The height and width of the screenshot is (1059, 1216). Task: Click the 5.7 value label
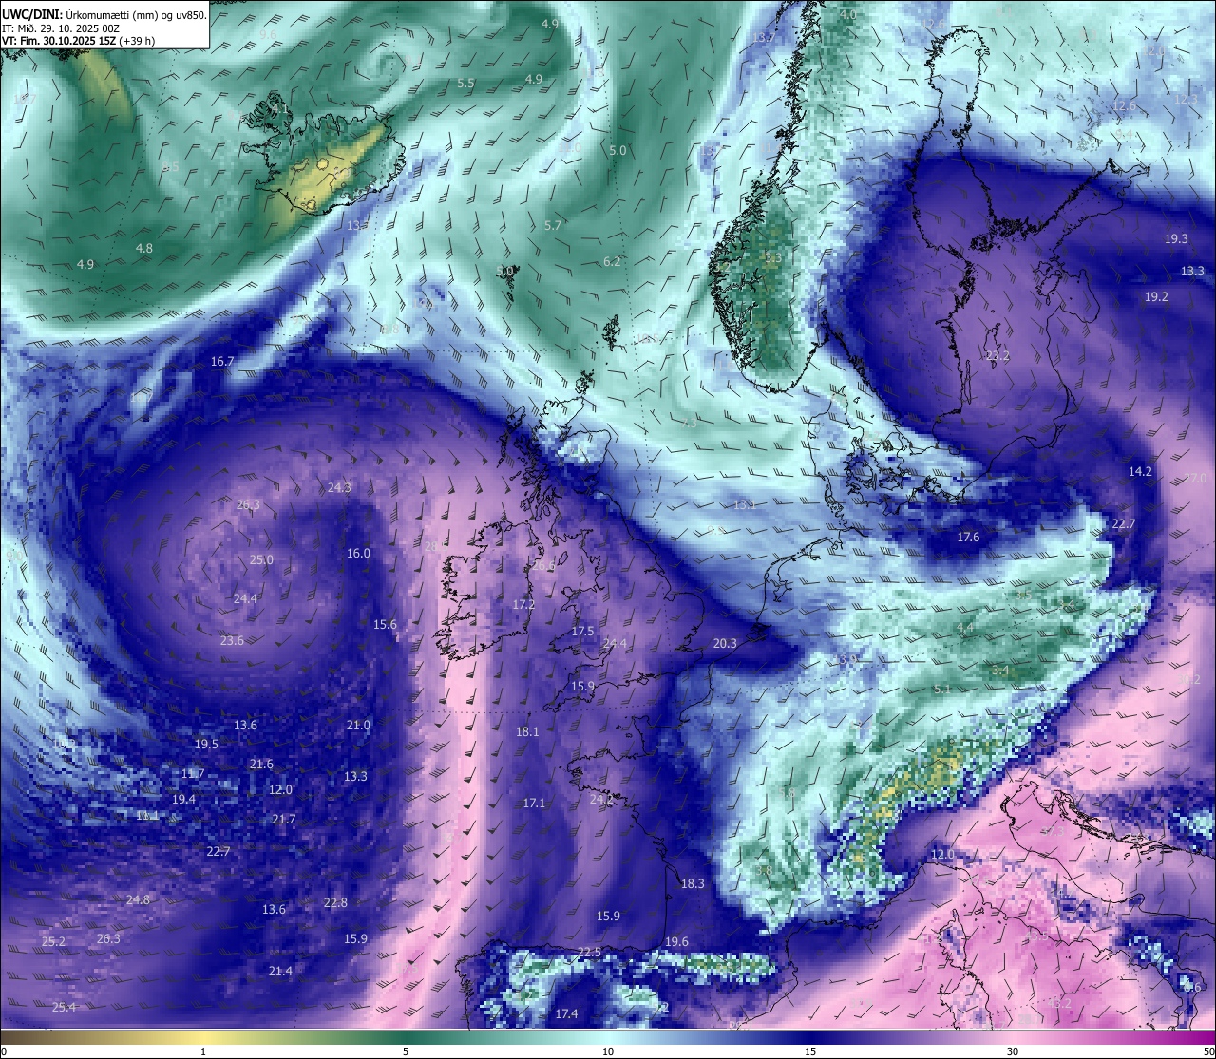click(553, 225)
